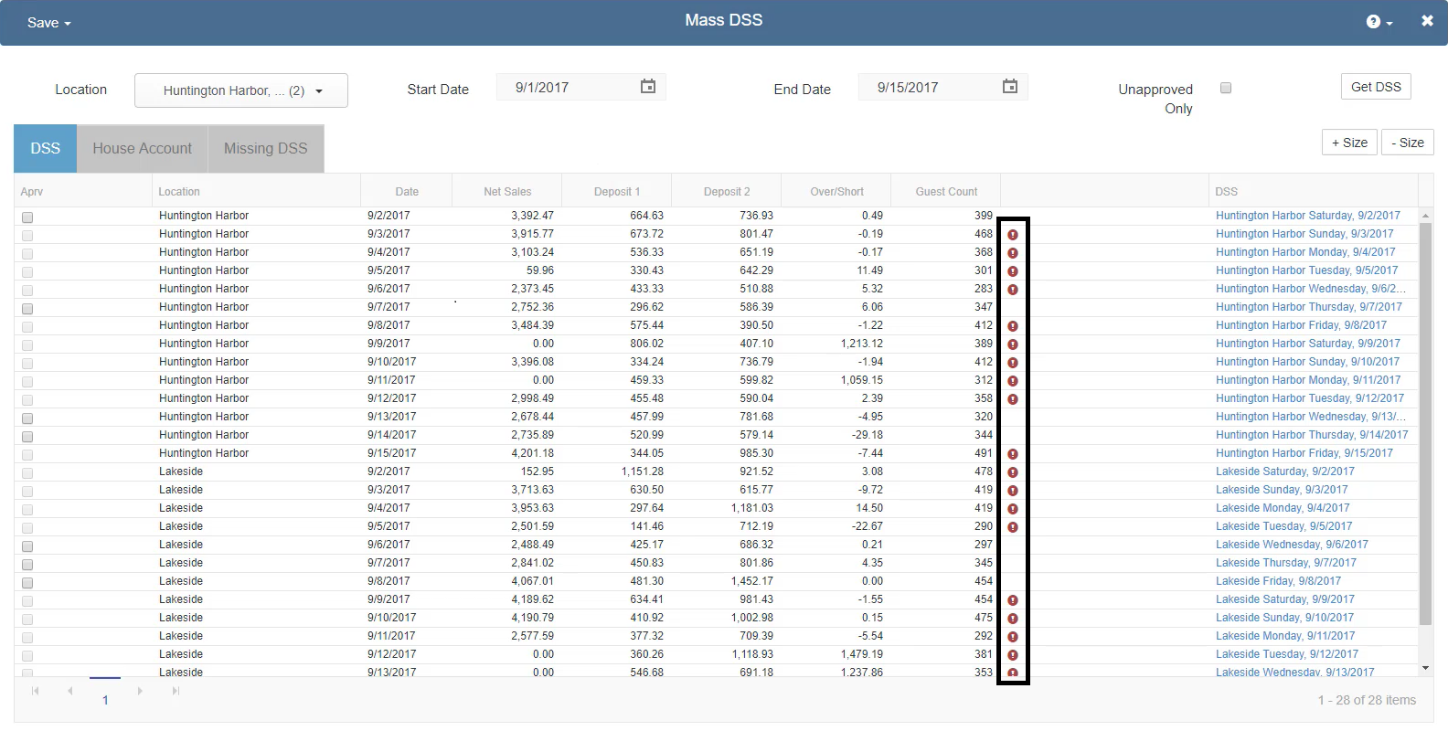Check approve box for Huntington Harbor 9/2/2017
The image size is (1448, 731).
pos(27,217)
